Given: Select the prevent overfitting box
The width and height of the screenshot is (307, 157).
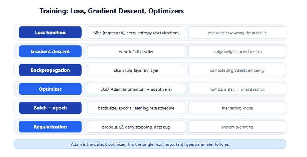Looking at the screenshot, I should (x=237, y=127).
